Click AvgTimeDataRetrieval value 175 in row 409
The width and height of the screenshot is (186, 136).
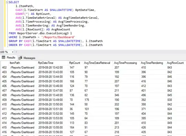pyautogui.click(x=87, y=100)
